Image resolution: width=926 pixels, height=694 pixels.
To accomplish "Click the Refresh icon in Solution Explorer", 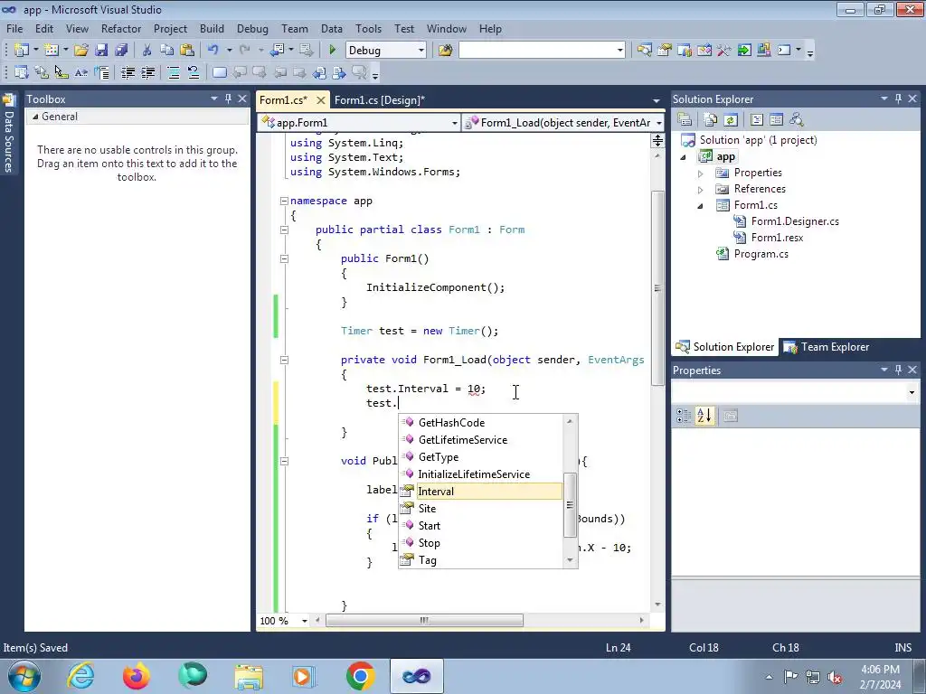I will pyautogui.click(x=731, y=120).
